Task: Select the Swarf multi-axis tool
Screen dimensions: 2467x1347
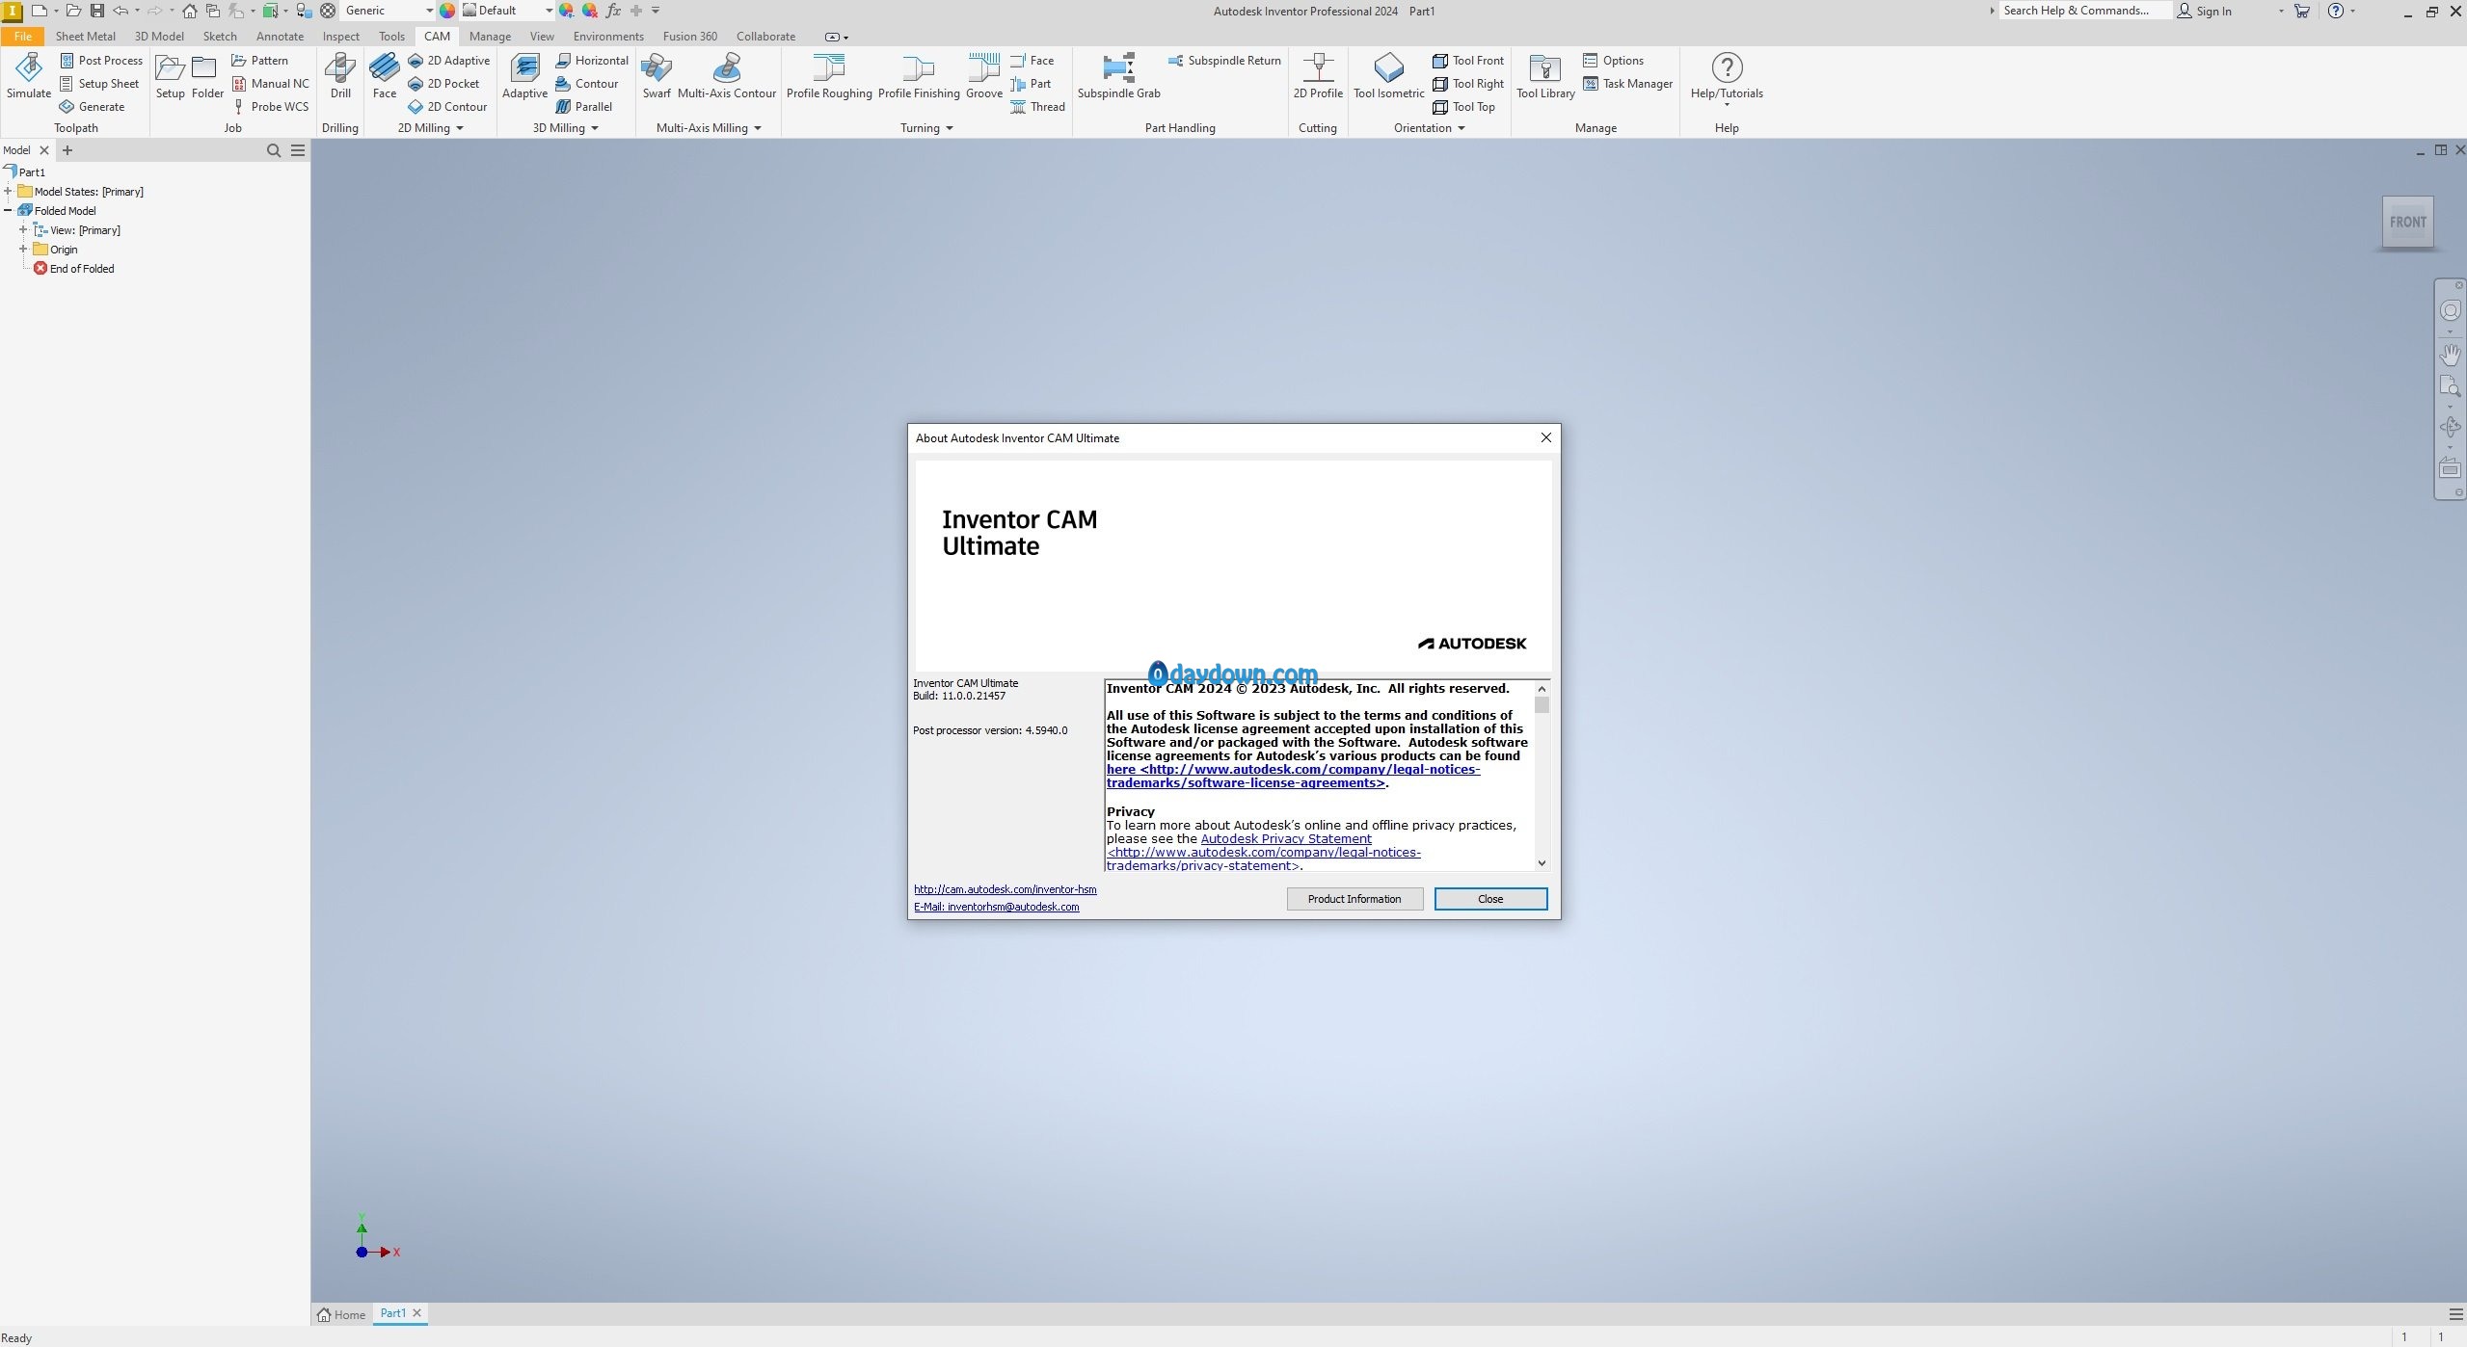Action: (x=657, y=76)
